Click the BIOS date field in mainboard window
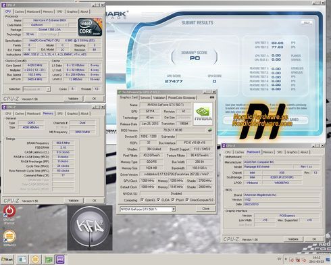Image resolution: width=331 pixels, height=265 pixels. (x=282, y=204)
